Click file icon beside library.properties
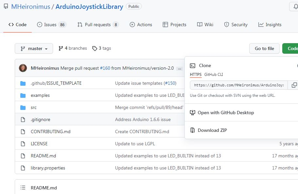This screenshot has width=298, height=194. (23, 168)
